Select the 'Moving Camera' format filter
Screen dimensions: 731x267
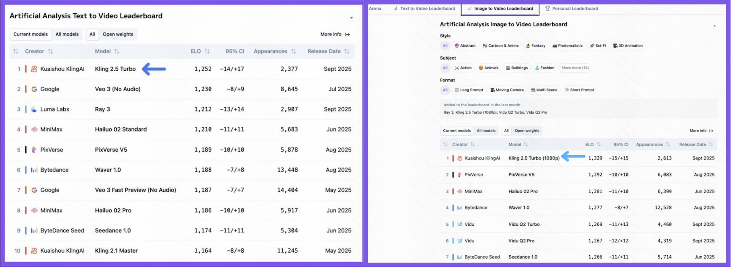tap(507, 90)
